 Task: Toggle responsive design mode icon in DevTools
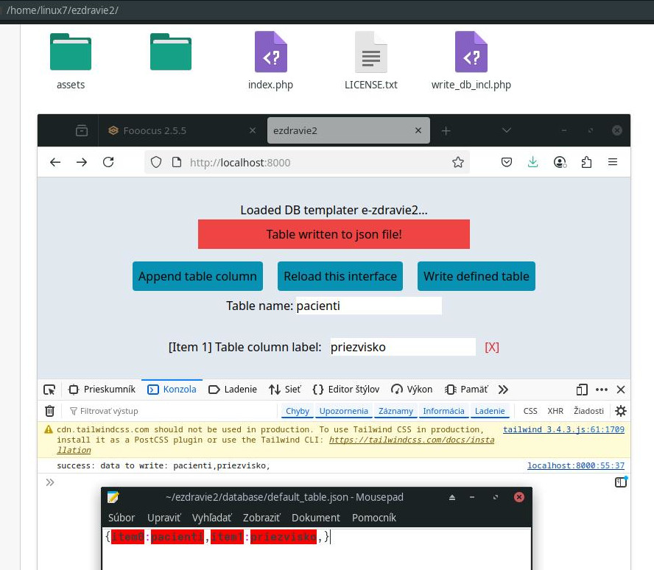point(582,389)
